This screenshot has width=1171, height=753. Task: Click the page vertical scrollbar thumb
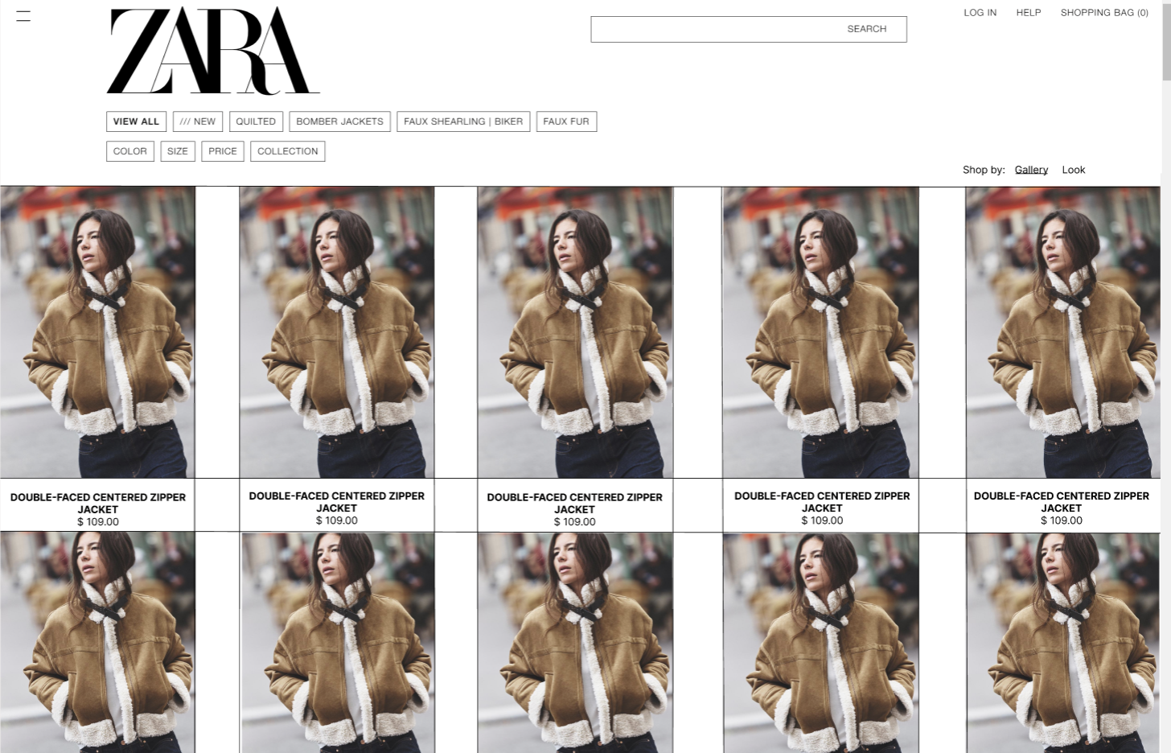point(1166,40)
